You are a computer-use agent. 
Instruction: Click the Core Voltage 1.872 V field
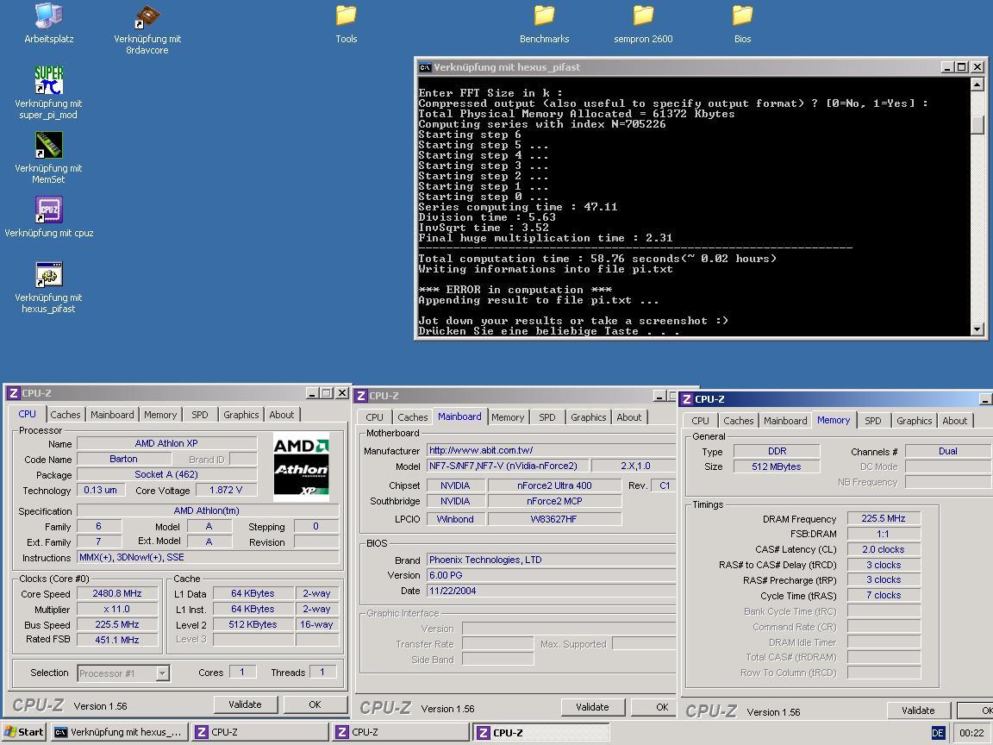point(226,490)
